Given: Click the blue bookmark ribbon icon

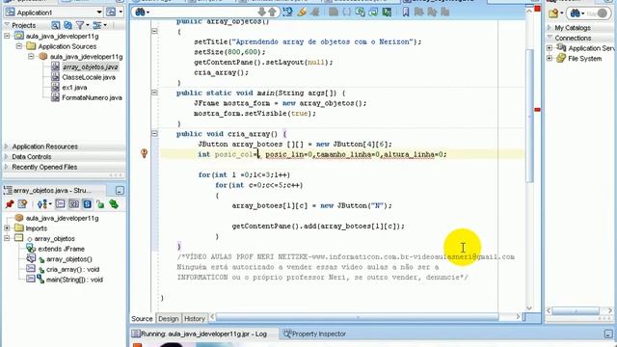Looking at the screenshot, I should click(406, 13).
